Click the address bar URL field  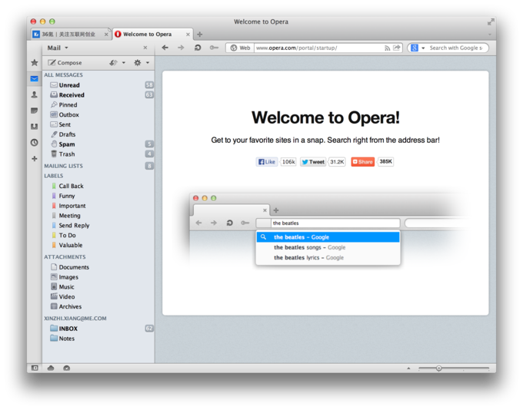[x=319, y=48]
